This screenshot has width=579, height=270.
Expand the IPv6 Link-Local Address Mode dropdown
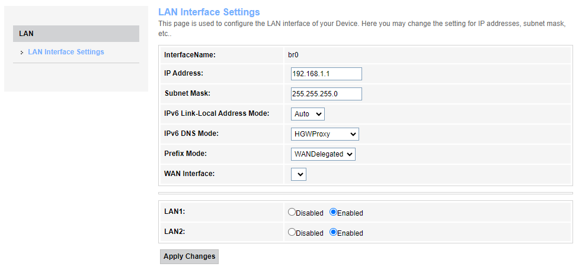coord(308,114)
